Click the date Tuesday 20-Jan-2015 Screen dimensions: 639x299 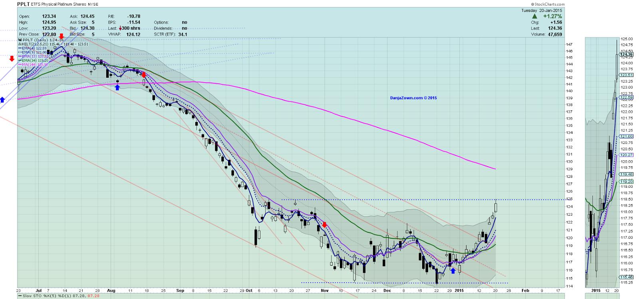542,10
